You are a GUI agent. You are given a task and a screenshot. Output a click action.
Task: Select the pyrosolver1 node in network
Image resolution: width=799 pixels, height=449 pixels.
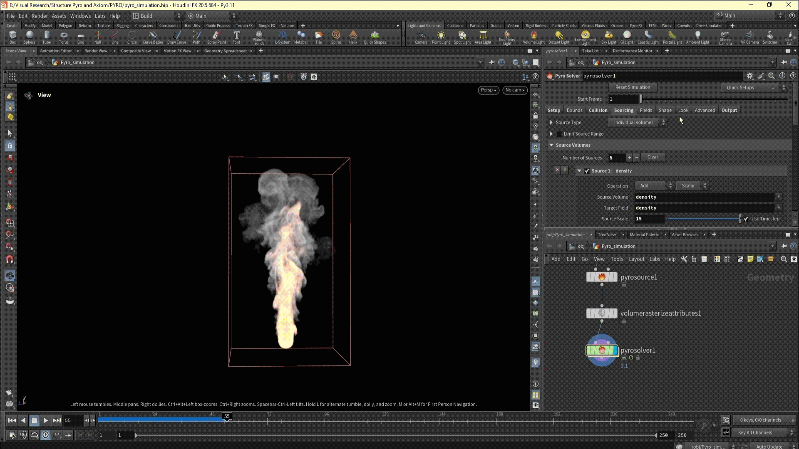coord(602,350)
